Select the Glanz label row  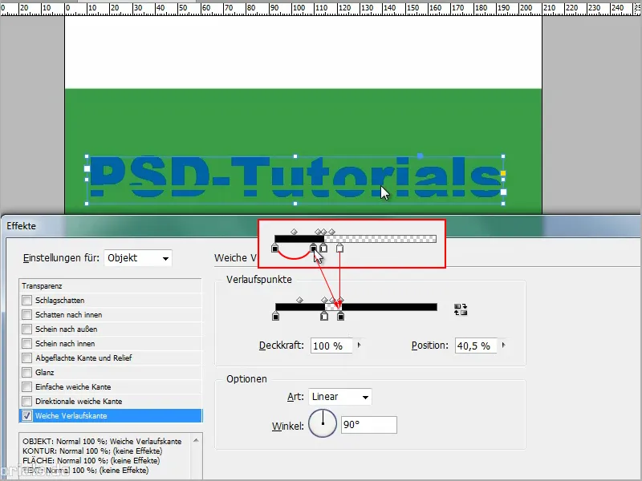pos(45,372)
